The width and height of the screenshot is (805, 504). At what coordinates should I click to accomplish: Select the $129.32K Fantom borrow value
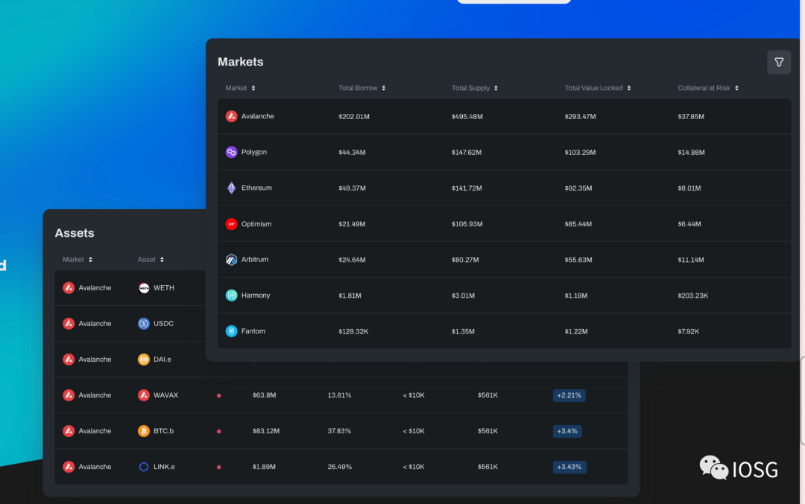pyautogui.click(x=353, y=332)
